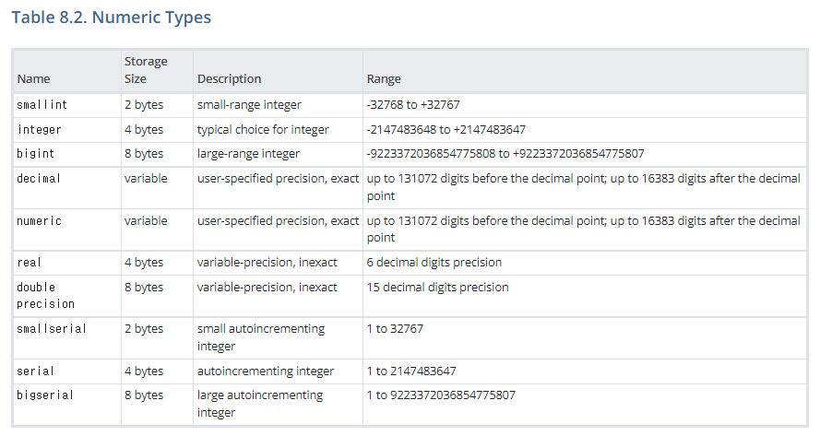Click the Name column header
Image resolution: width=820 pixels, height=436 pixels.
coord(33,78)
